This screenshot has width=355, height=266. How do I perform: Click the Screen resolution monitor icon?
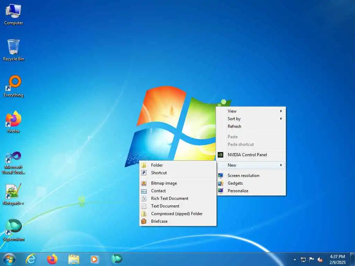[x=220, y=176]
